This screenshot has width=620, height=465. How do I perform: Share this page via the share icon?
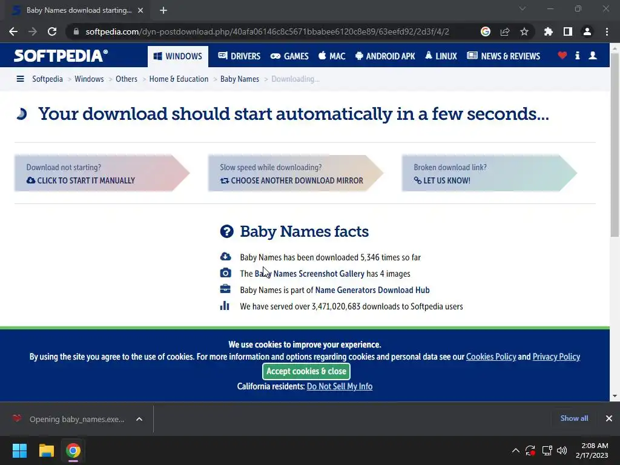pos(504,31)
